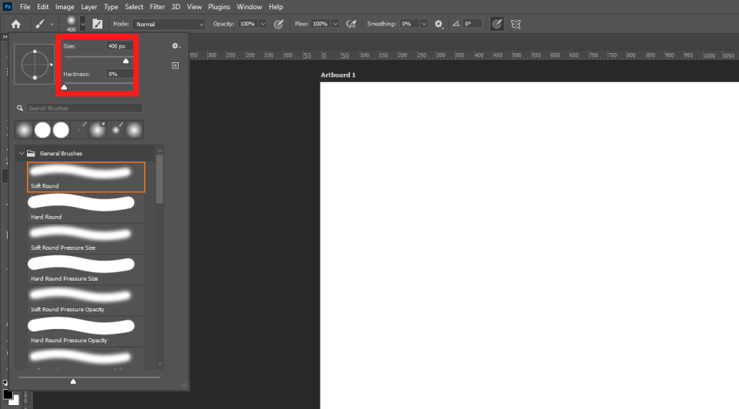The width and height of the screenshot is (739, 409).
Task: Open the tool preset dropdown chevron
Action: pyautogui.click(x=52, y=25)
